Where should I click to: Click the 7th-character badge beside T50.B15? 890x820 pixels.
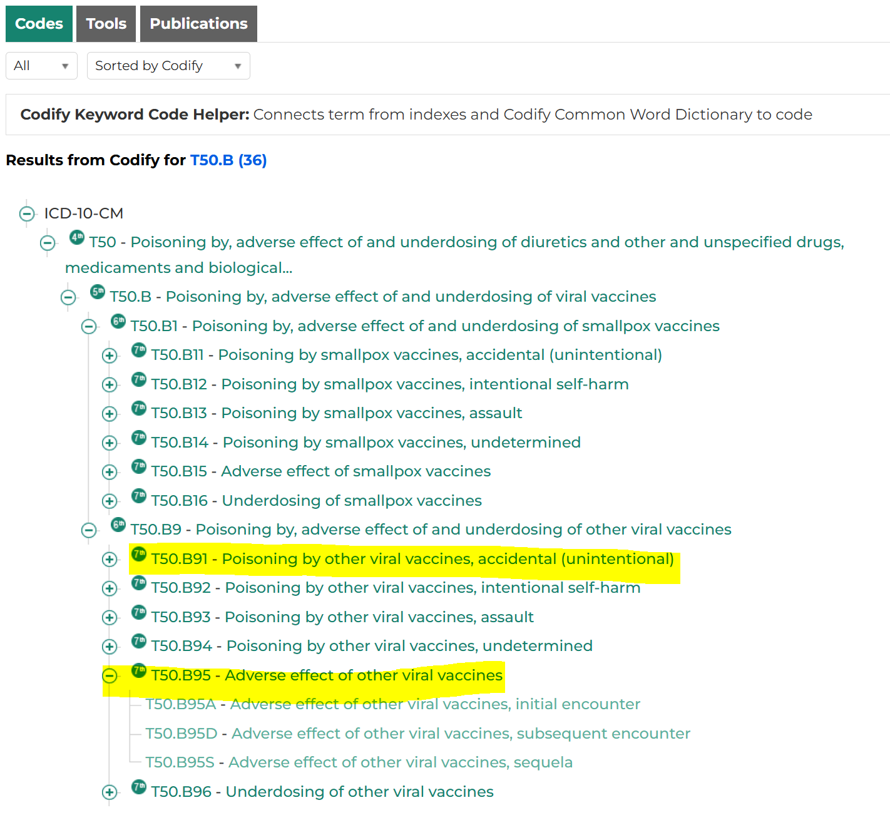[x=139, y=466]
